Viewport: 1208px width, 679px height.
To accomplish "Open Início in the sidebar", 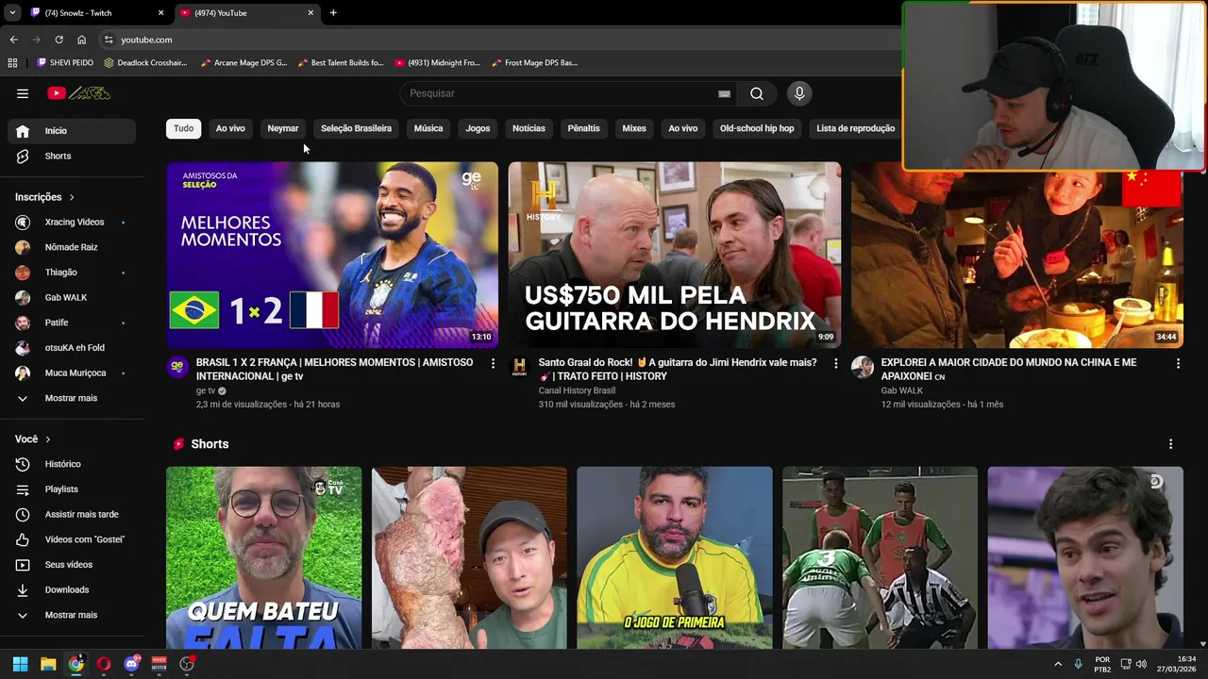I will (72, 131).
